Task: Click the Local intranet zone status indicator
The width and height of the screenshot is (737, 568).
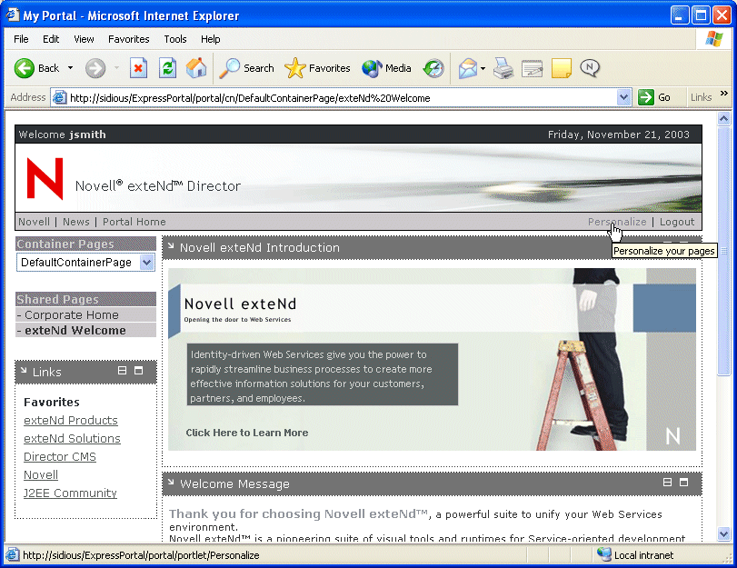Action: [x=635, y=555]
